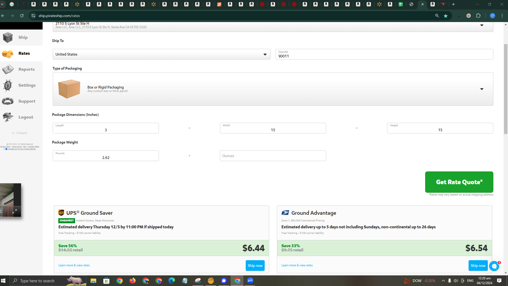Reload the Pirate Ship rates page
This screenshot has height=286, width=508.
(x=22, y=16)
